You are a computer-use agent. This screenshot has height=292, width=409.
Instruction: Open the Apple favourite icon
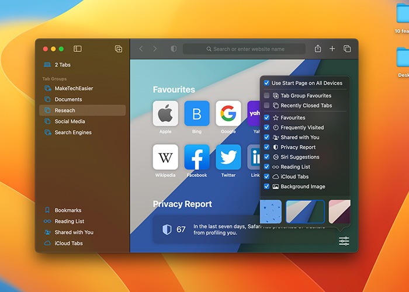pos(165,113)
